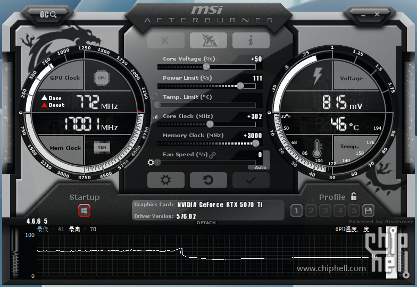Toggle fan speed Auto mode
The image size is (417, 287).
(x=260, y=167)
